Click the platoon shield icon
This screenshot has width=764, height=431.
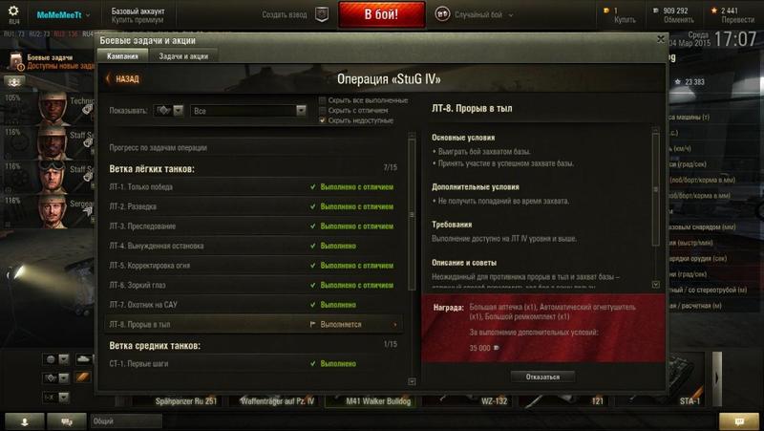tap(322, 14)
